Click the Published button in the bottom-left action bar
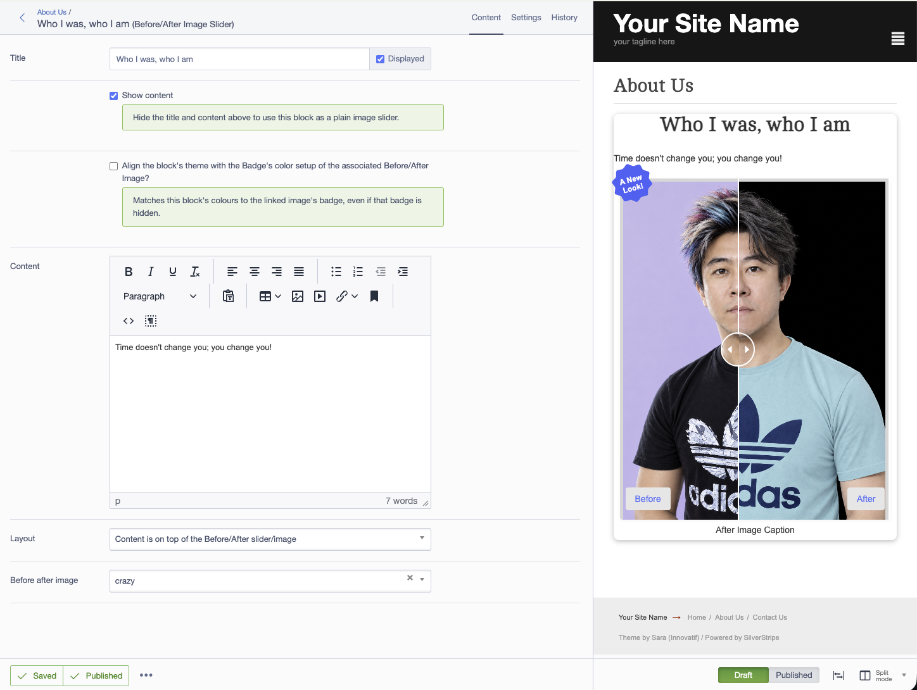Screen dimensions: 917x690 (x=96, y=675)
